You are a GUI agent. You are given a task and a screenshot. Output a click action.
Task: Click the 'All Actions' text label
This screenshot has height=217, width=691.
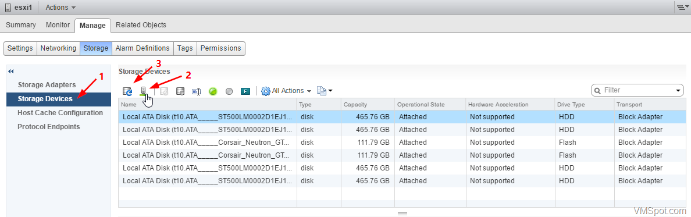click(x=288, y=91)
